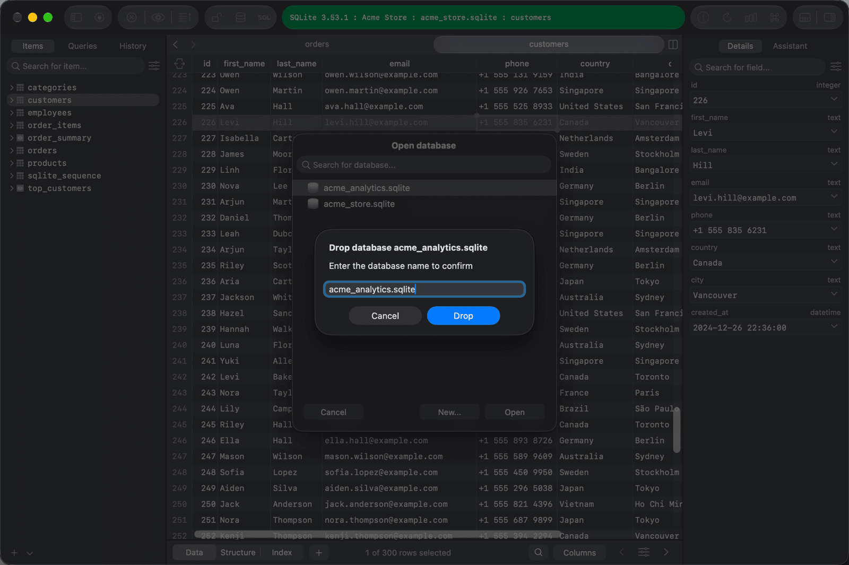Viewport: 849px width, 565px height.
Task: Click the plus icon at sidebar bottom
Action: click(x=14, y=553)
